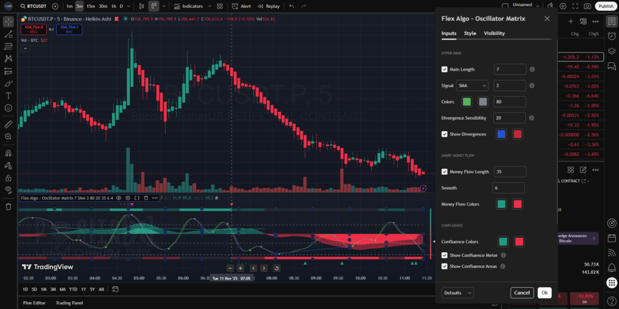619x309 pixels.
Task: Take a chart snapshot with camera icon
Action: pos(588,6)
